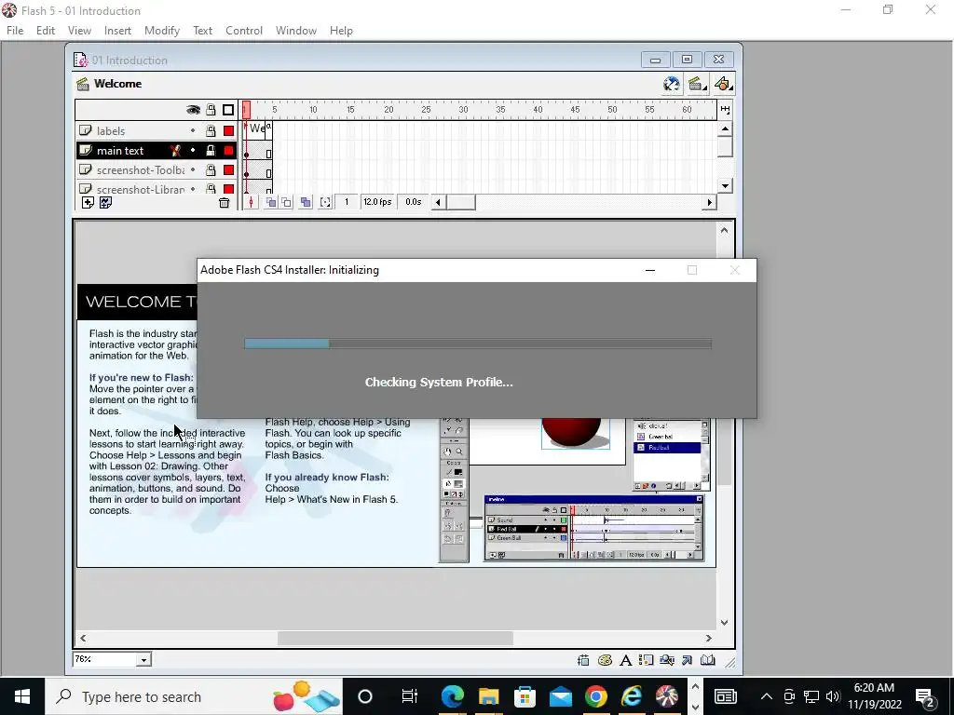Toggle labels layer red outline swatch
Image resolution: width=954 pixels, height=715 pixels.
pos(229,130)
